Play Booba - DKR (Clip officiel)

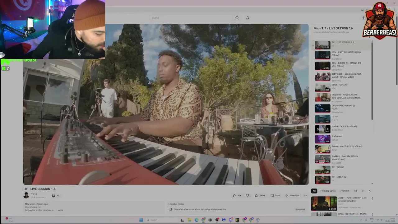(342, 129)
